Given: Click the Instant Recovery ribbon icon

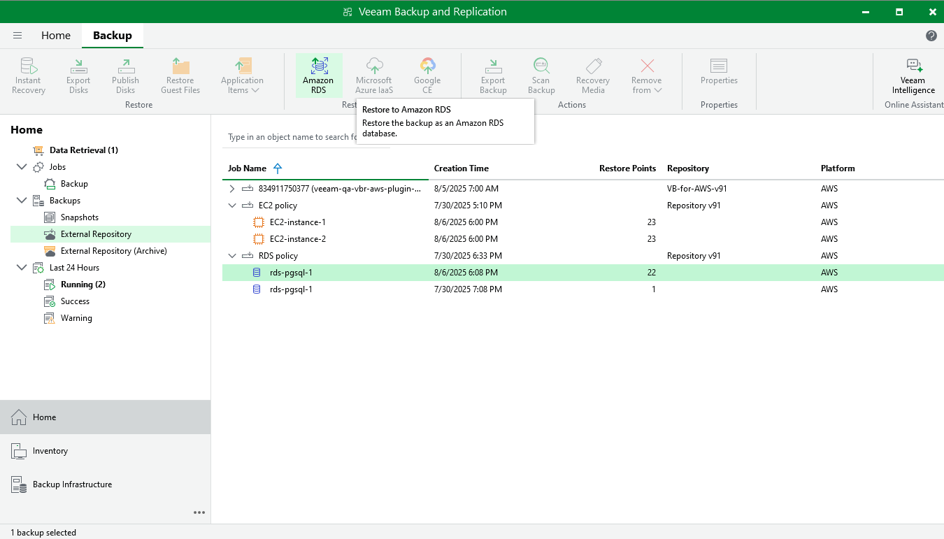Looking at the screenshot, I should coord(29,76).
